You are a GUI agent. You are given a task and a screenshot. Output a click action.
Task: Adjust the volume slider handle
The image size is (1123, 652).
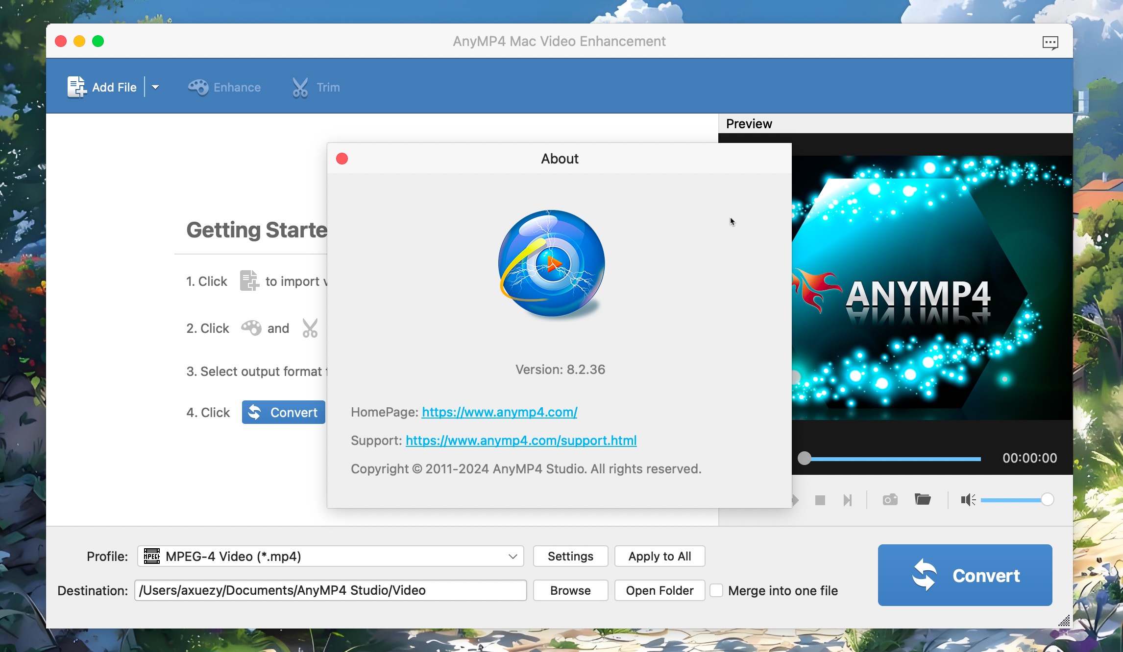coord(1047,500)
